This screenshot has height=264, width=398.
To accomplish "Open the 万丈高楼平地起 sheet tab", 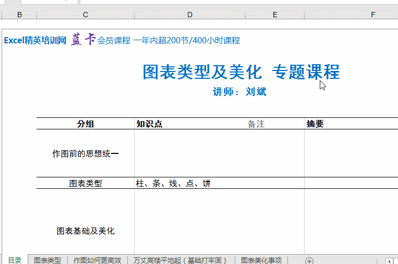I will point(180,260).
